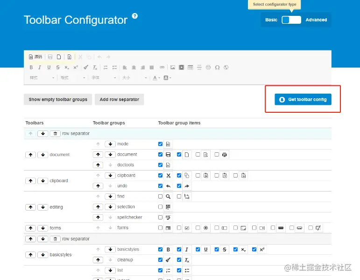Viewport: 360px width, 280px height.
Task: Uncheck the clipboard Cut item checkbox
Action: [160, 175]
